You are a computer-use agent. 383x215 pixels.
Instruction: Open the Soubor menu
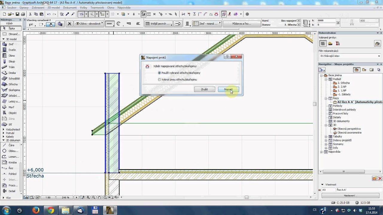point(12,7)
